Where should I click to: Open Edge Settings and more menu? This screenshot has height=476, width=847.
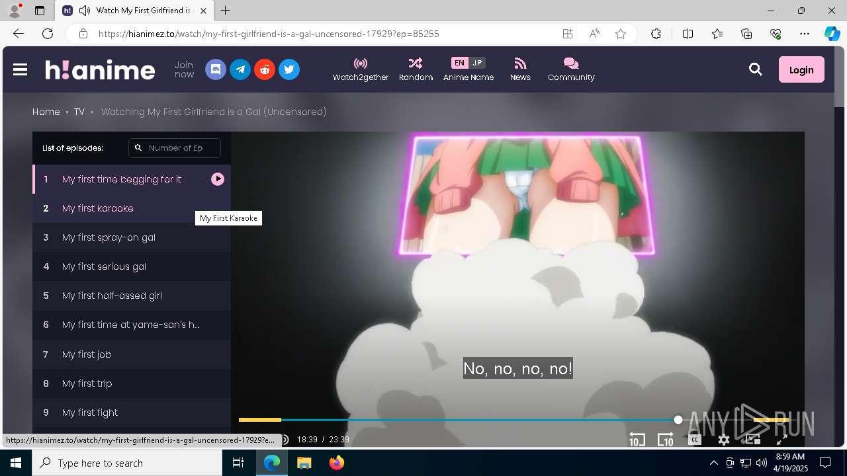pos(805,34)
